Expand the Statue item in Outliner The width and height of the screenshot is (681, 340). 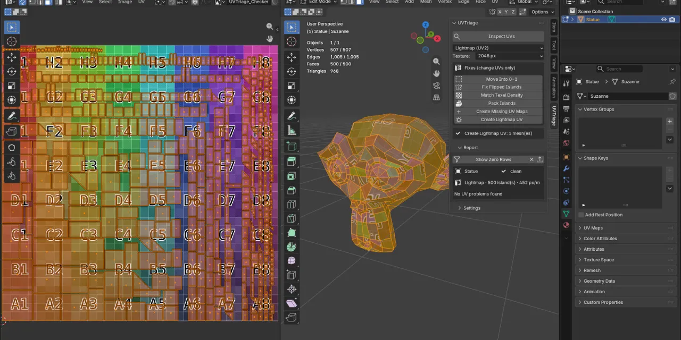(x=572, y=20)
